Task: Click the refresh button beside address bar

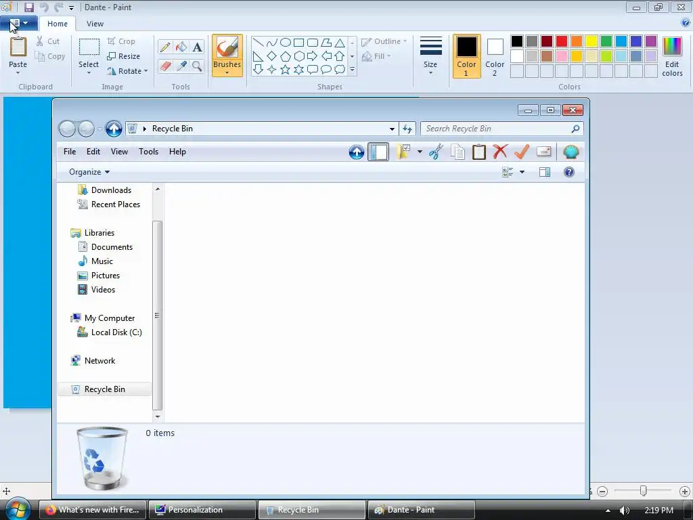Action: pyautogui.click(x=407, y=129)
